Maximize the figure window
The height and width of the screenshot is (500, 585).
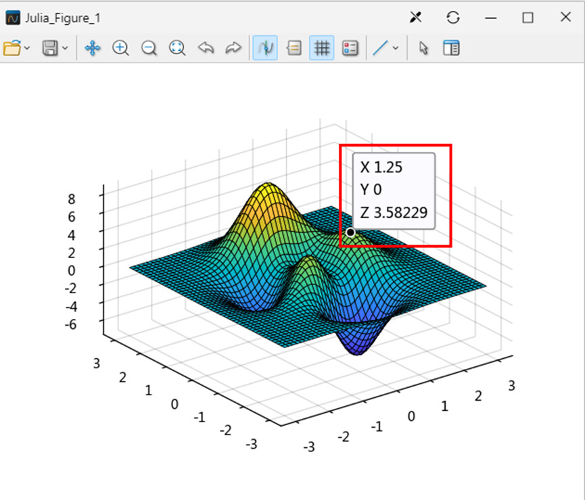(x=528, y=17)
